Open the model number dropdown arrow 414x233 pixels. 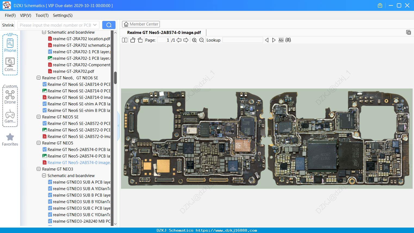[95, 25]
